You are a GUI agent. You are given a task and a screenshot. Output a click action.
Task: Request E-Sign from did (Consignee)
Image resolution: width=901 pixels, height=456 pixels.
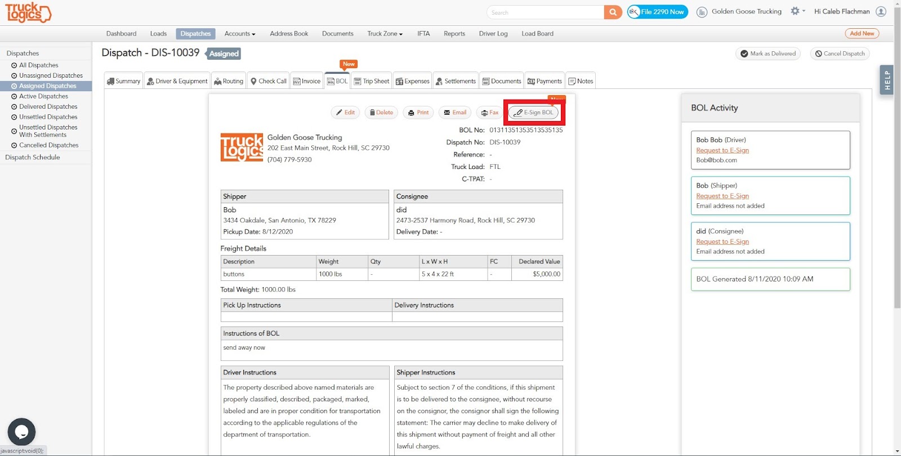coord(722,242)
